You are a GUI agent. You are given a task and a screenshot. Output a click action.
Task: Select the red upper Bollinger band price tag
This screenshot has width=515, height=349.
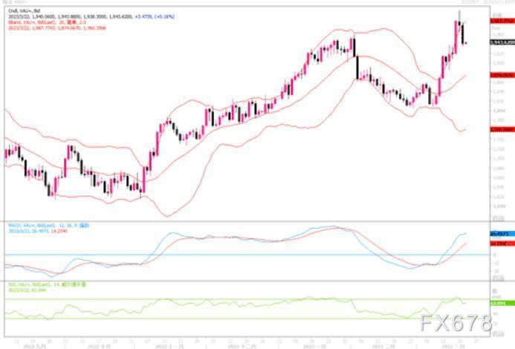coord(502,22)
